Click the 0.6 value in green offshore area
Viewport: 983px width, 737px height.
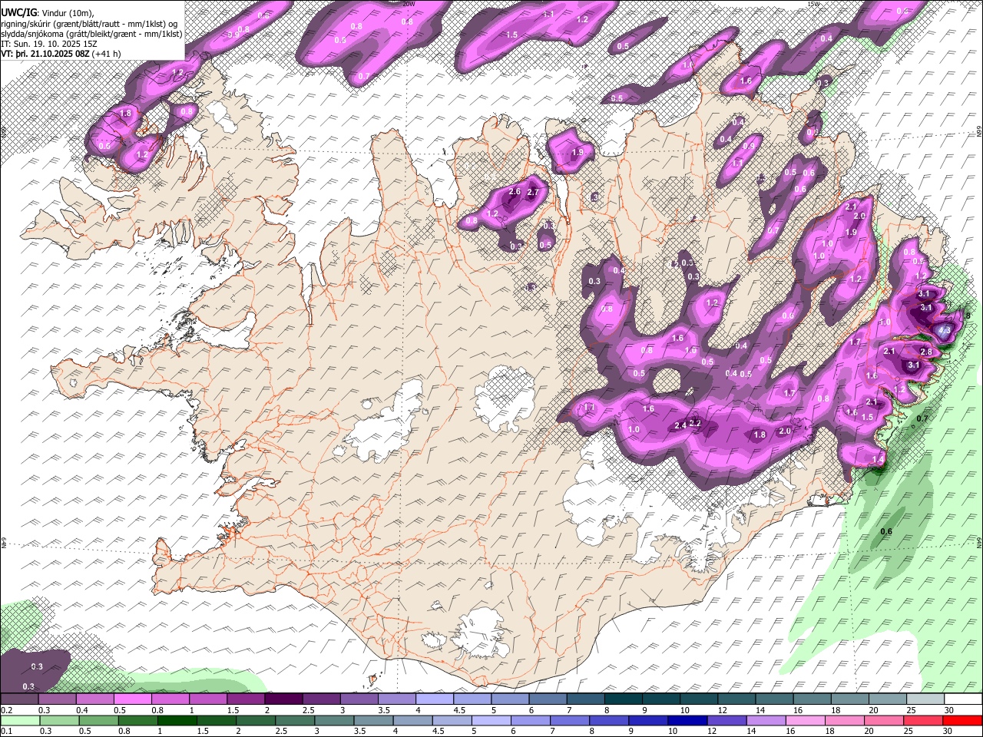point(886,532)
